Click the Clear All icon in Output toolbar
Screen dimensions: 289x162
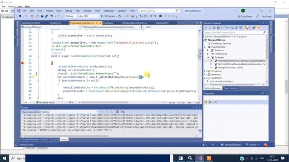click(117, 112)
